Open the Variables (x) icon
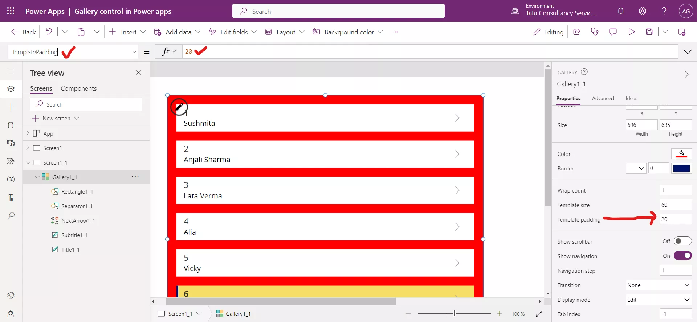Screen dimensions: 697x322 click(11, 179)
